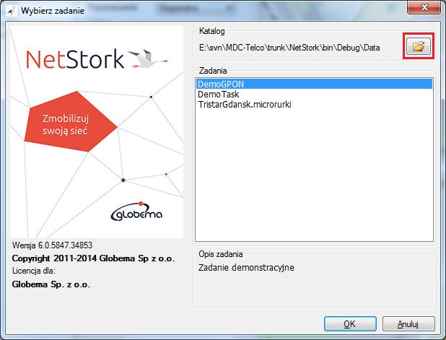Image resolution: width=446 pixels, height=340 pixels.
Task: Click the NetStork bird icon in title bar
Action: coord(12,11)
